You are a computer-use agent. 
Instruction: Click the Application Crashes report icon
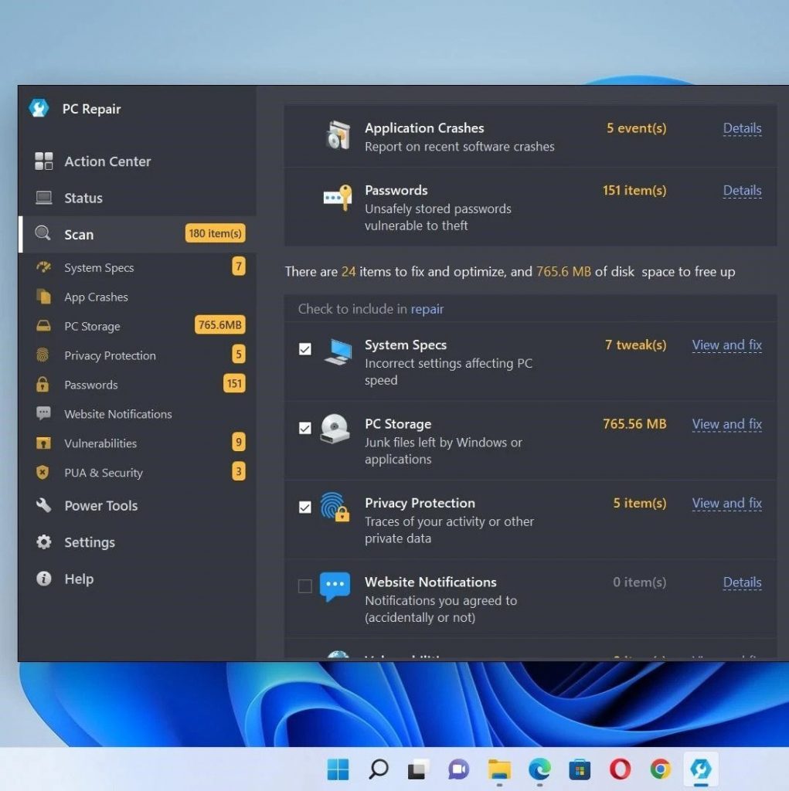pos(338,136)
